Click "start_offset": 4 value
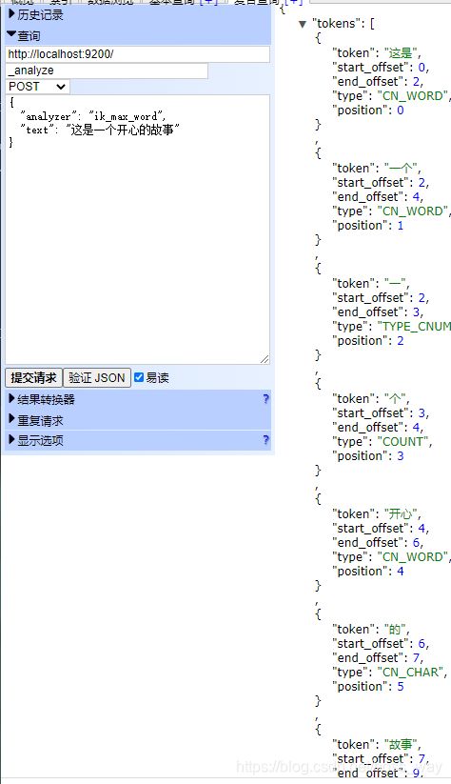 pos(422,529)
